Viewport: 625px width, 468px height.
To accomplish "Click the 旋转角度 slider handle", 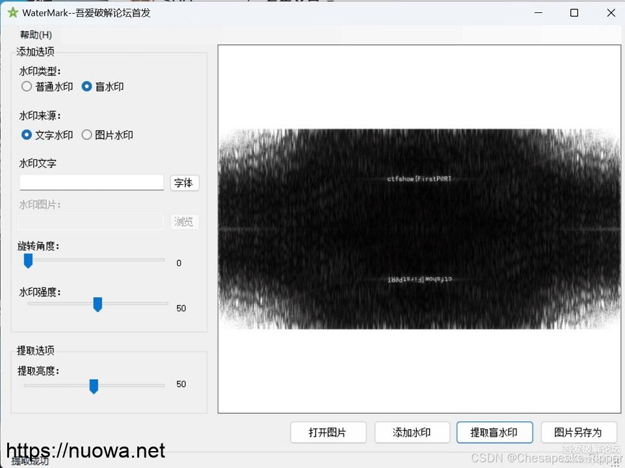I will (x=28, y=261).
